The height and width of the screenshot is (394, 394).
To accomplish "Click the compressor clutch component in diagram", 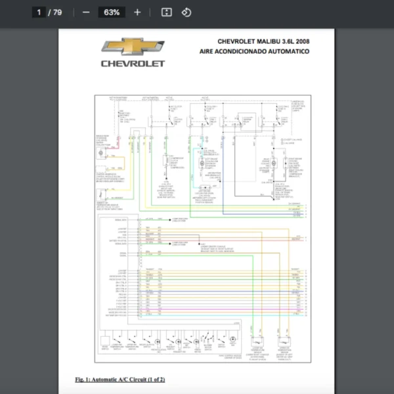I will tap(166, 161).
